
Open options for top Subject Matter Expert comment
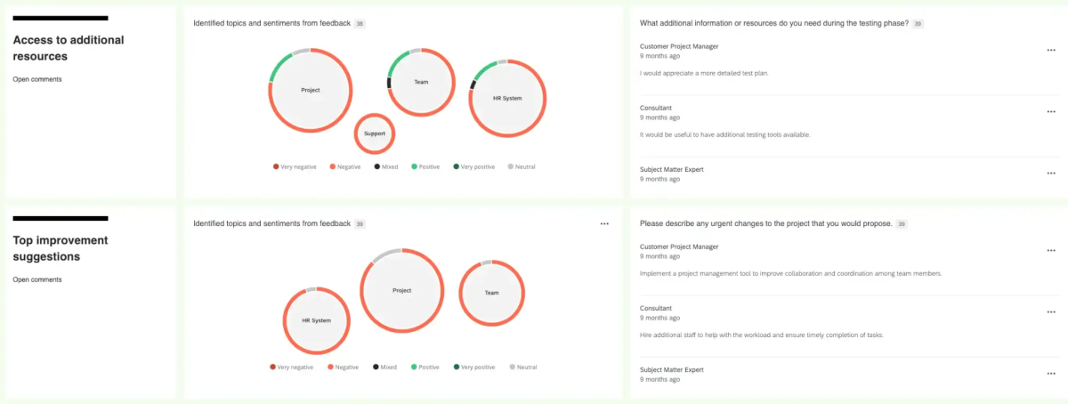(x=1051, y=174)
